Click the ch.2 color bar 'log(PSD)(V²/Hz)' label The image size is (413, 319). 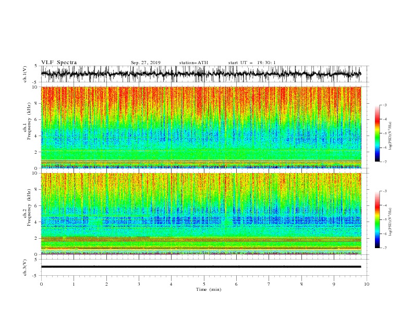coord(391,222)
